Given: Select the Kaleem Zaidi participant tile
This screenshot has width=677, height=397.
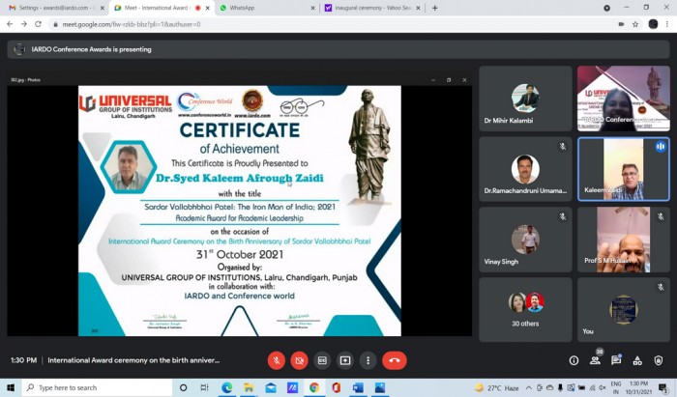Looking at the screenshot, I should click(x=623, y=169).
